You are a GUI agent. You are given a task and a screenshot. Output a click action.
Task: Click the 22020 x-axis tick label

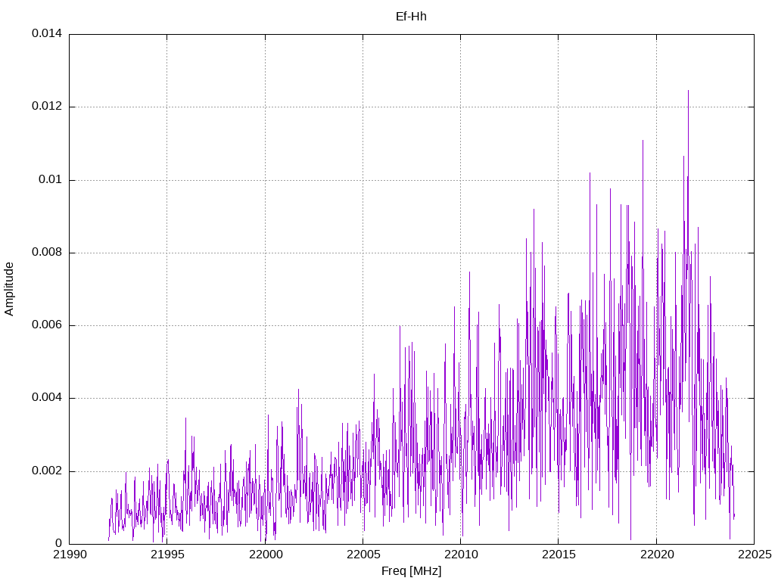657,555
